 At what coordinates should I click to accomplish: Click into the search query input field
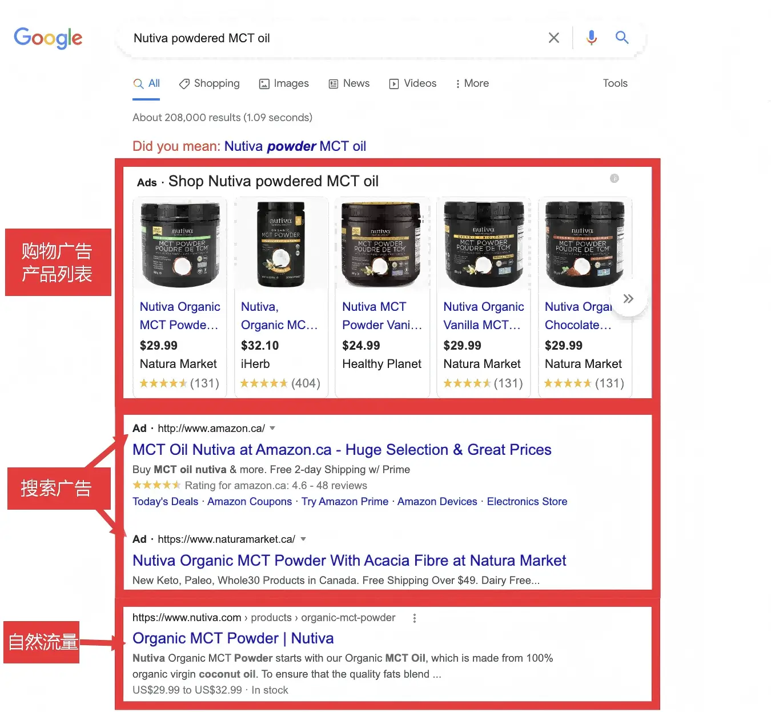click(x=331, y=38)
